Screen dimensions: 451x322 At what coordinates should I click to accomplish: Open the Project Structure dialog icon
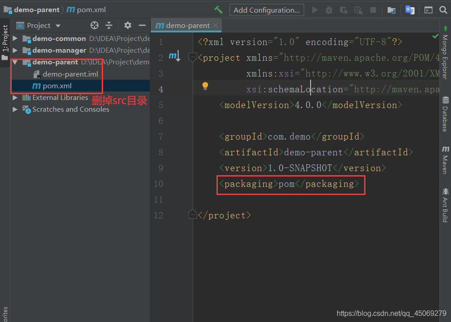coord(392,10)
